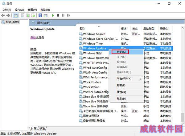Click the gear icon beside Workstation
The image size is (185, 136).
pyautogui.click(x=81, y=87)
